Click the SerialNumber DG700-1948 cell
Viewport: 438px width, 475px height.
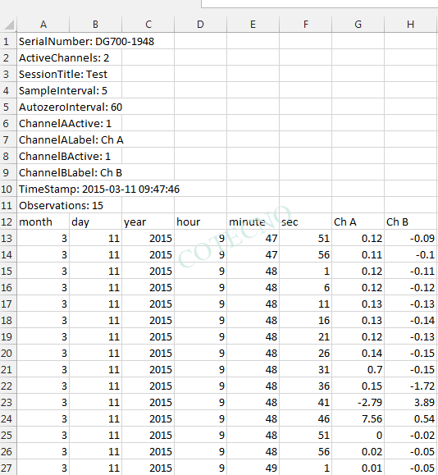(x=86, y=42)
